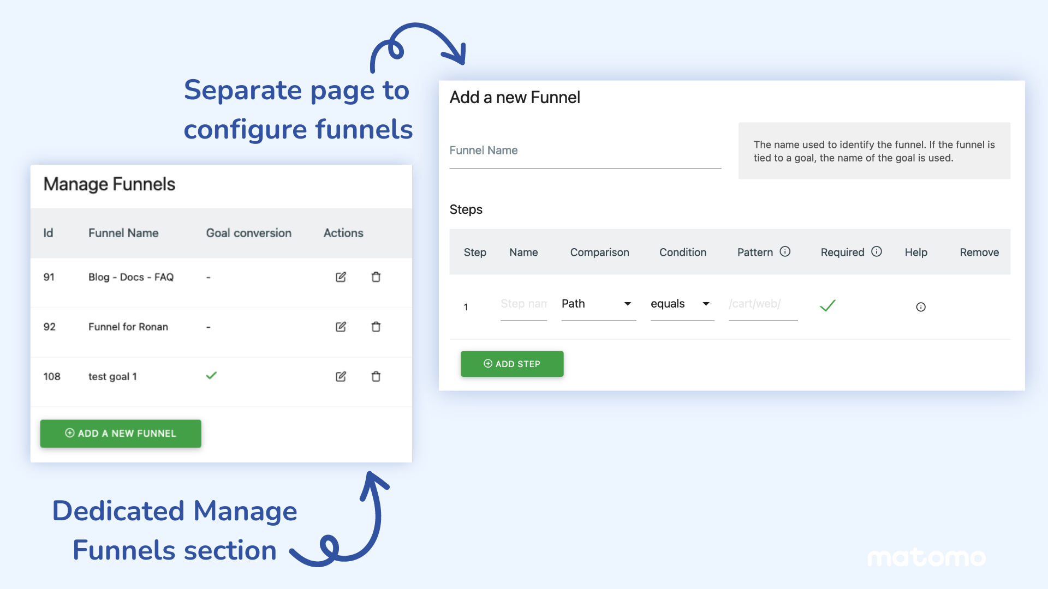The width and height of the screenshot is (1048, 589).
Task: Click the step name input for step 1
Action: coord(523,304)
